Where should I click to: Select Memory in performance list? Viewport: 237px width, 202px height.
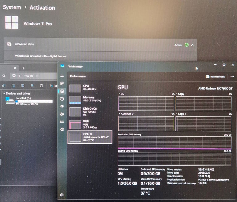point(90,100)
